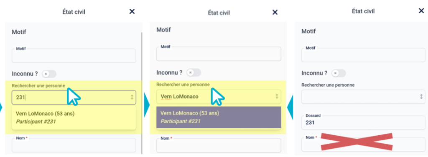Viewport: 428px width, 157px height.
Task: Click the Nom field in middle panel
Action: [219, 145]
